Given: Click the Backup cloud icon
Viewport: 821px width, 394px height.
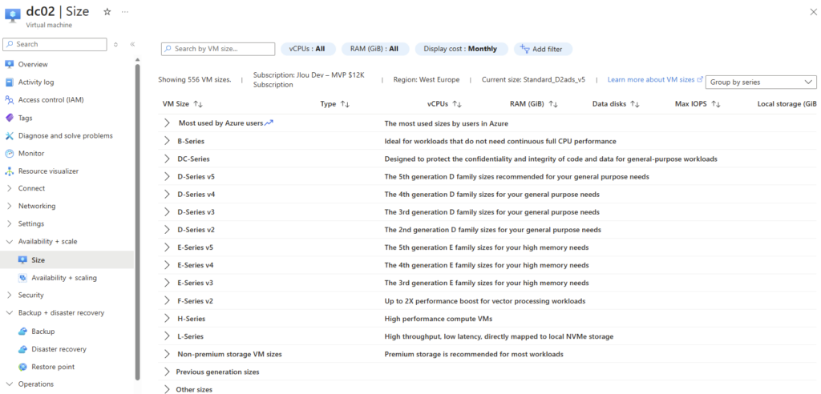Looking at the screenshot, I should [x=22, y=332].
